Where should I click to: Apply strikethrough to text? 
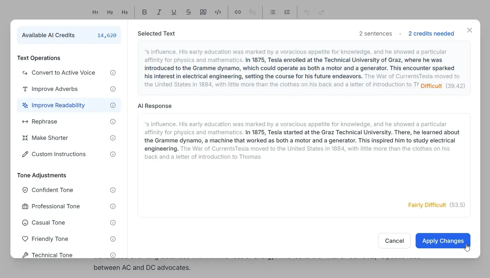(189, 12)
